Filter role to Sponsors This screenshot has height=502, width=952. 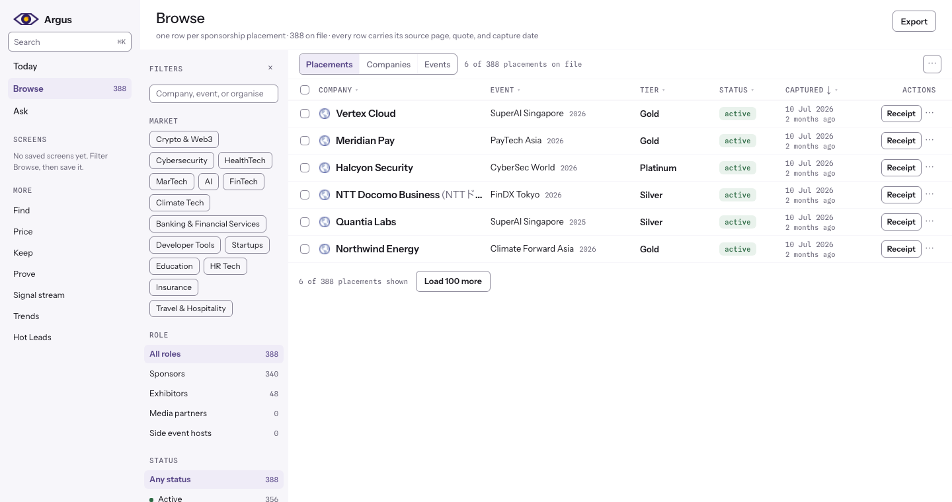pos(214,374)
